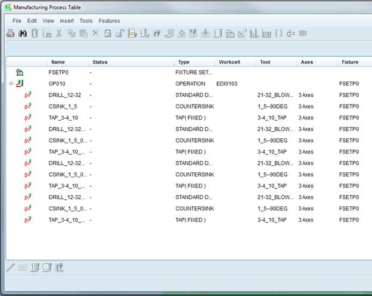372x296 pixels.
Task: Select the TAP_3-4_10 step row
Action: pos(63,118)
